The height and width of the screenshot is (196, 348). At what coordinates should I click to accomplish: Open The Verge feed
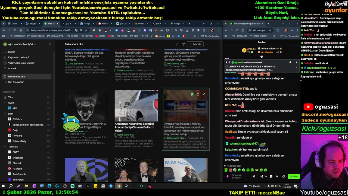27,180
